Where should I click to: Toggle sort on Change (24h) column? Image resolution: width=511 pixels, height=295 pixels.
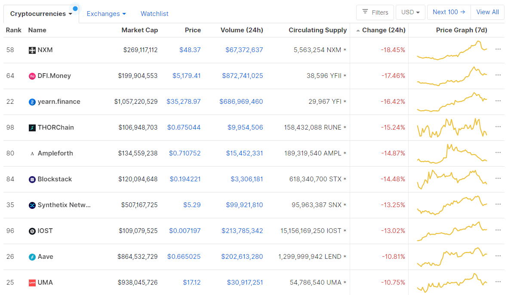(381, 30)
